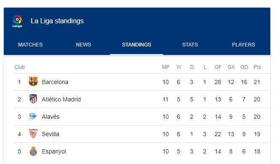
Task: Click the Atlético Madrid crest icon
Action: (x=33, y=99)
